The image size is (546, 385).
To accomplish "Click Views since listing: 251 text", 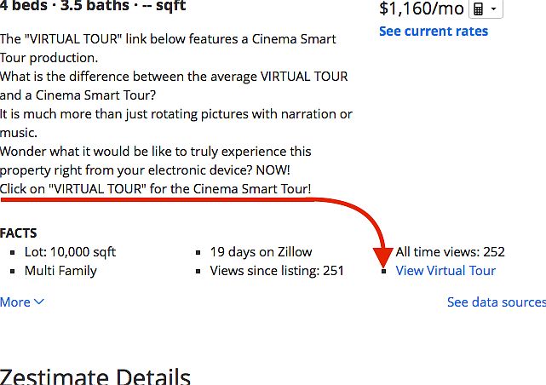I will tap(277, 271).
